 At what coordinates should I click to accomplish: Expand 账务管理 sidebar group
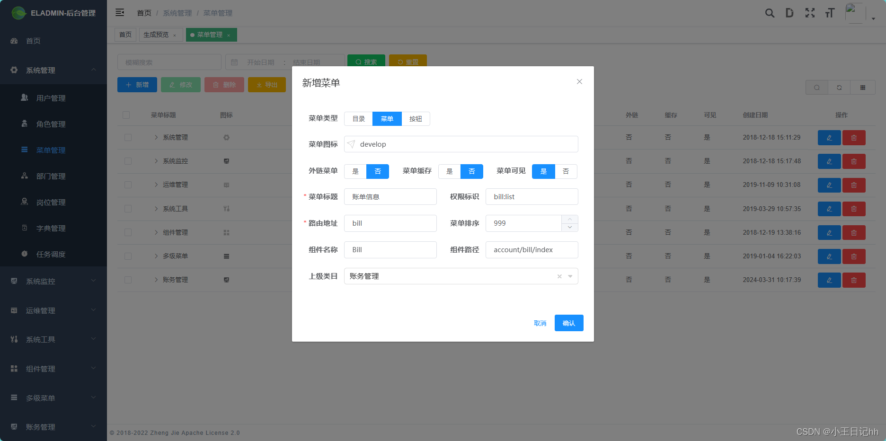click(x=53, y=427)
